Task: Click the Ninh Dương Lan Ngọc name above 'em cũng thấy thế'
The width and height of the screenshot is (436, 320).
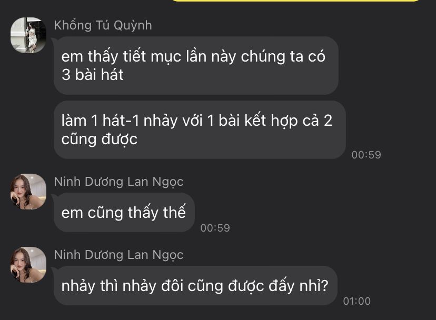Action: (118, 182)
